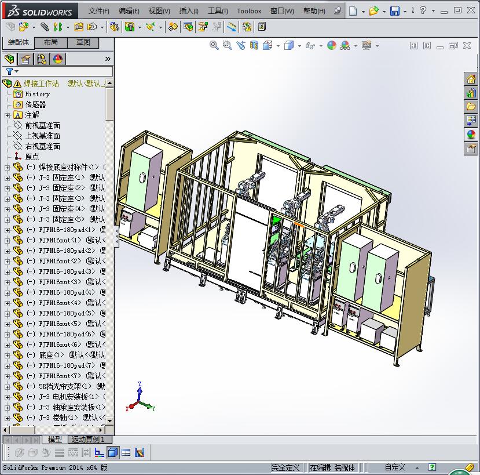
Task: Switch to the 布局 tab
Action: pos(51,42)
